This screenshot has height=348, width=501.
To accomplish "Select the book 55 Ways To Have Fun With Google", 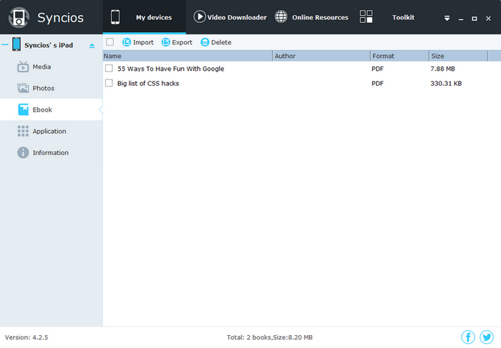I will click(170, 69).
